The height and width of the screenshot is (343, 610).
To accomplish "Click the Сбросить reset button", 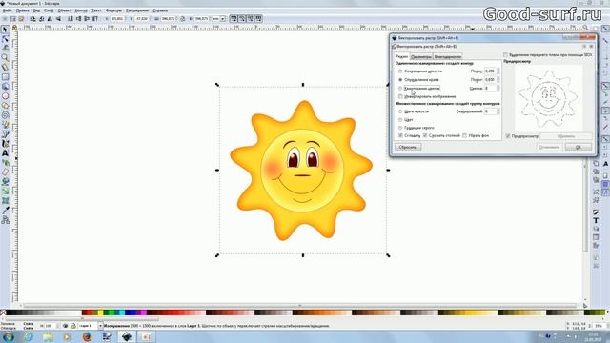I will tap(408, 147).
